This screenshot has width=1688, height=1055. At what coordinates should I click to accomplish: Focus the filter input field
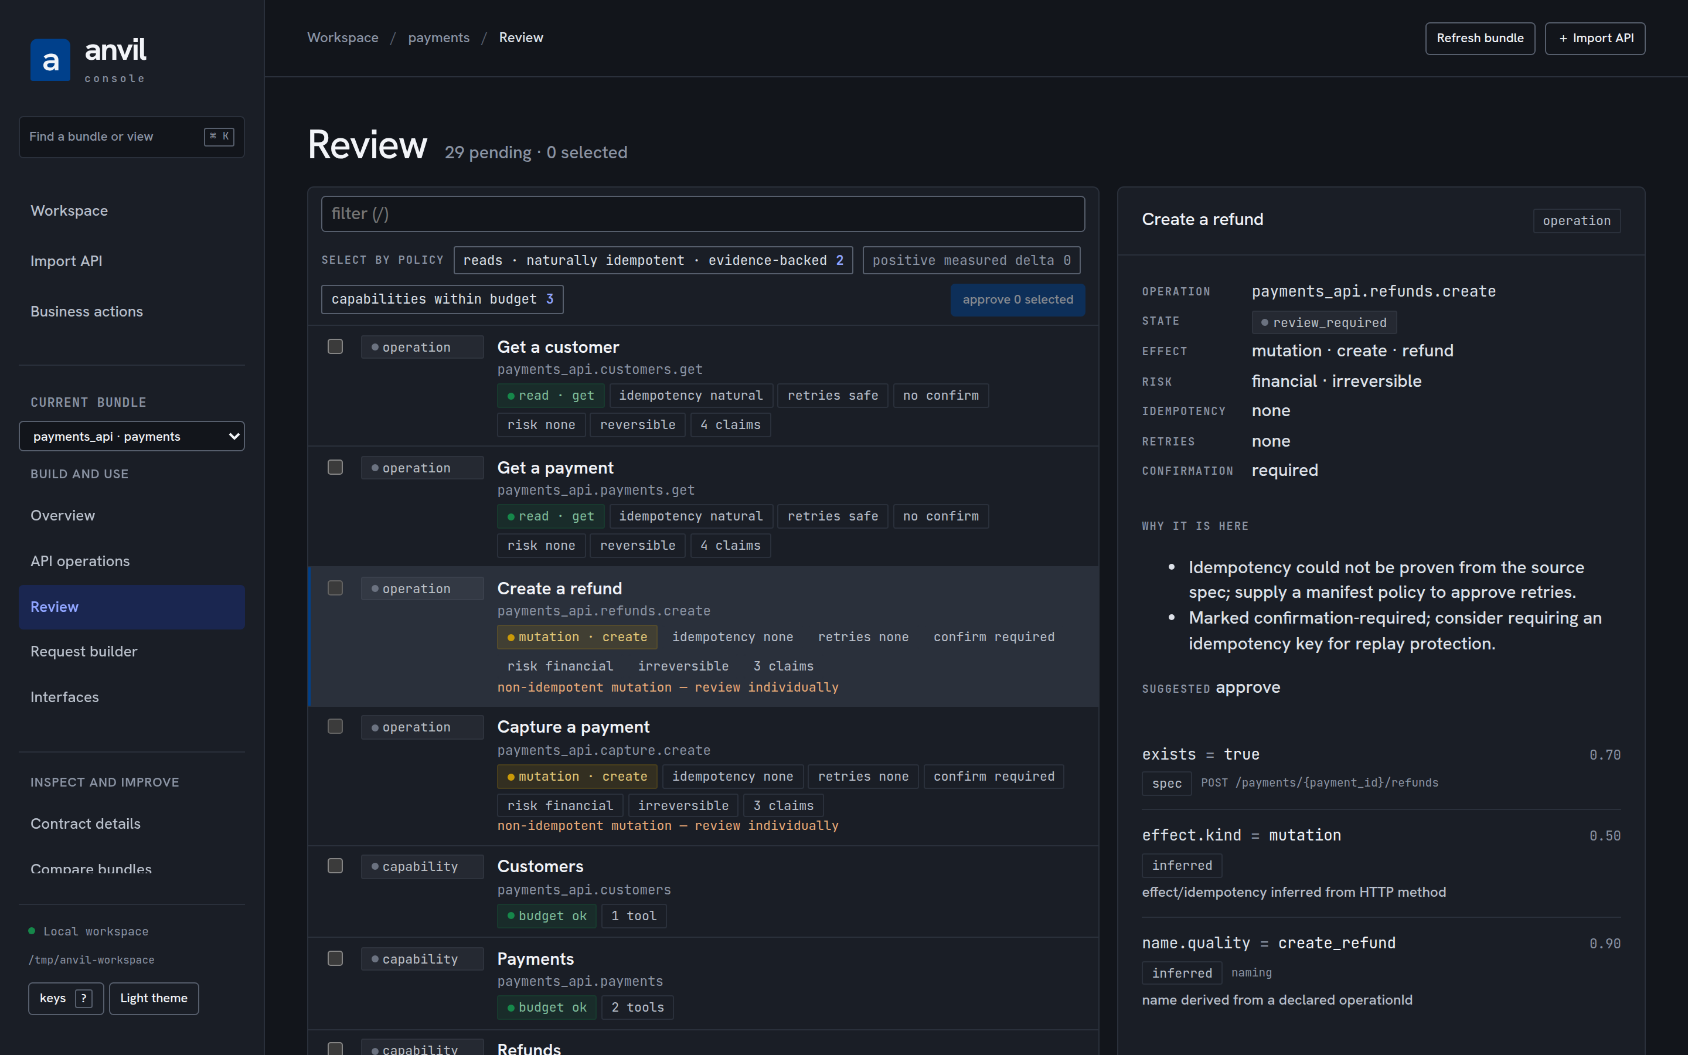(702, 213)
